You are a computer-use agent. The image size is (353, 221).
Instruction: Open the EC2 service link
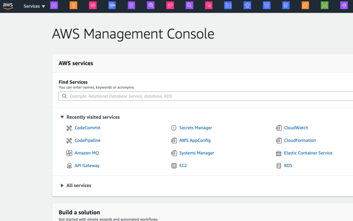183,165
